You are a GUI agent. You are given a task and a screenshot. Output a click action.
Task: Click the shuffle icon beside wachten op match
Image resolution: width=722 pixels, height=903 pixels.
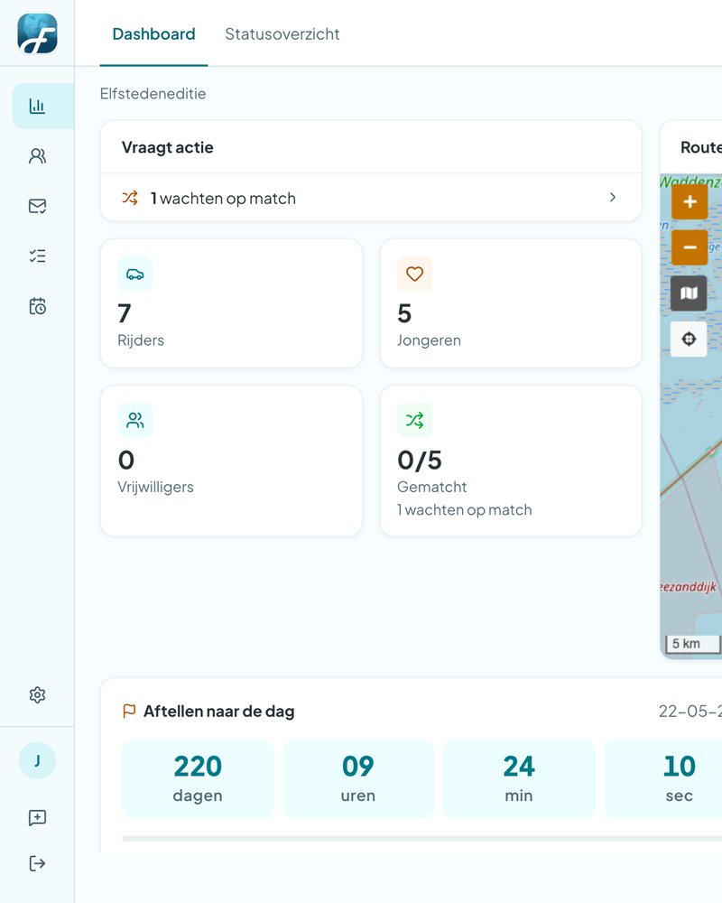[130, 198]
